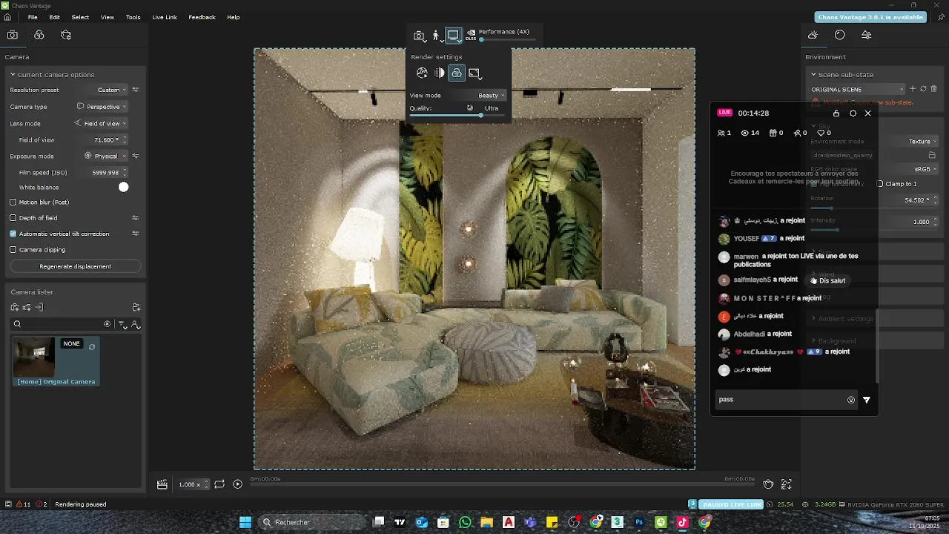Click the lock icon in LIVE overlay
Screen dimensions: 949x534
tap(836, 113)
